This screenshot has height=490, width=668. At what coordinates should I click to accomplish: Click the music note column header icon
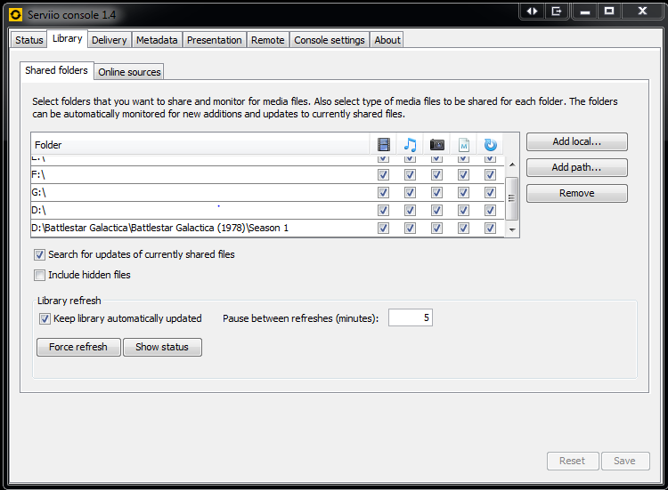[410, 145]
